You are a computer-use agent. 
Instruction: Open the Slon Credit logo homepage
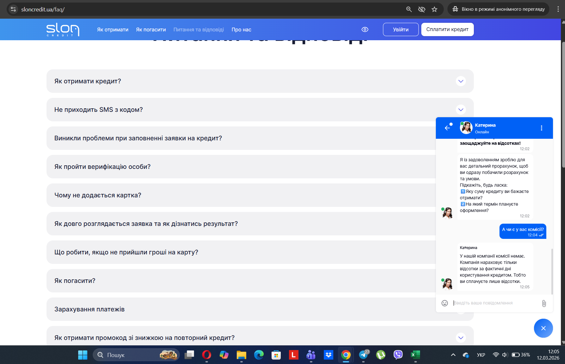click(x=63, y=29)
